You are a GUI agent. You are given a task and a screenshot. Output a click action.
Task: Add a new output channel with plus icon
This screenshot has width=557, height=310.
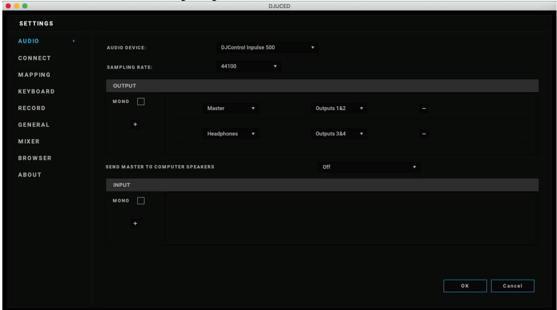click(x=135, y=124)
